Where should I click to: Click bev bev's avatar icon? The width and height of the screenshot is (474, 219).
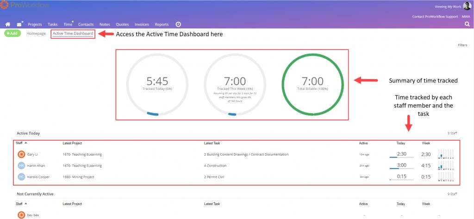[x=21, y=215]
